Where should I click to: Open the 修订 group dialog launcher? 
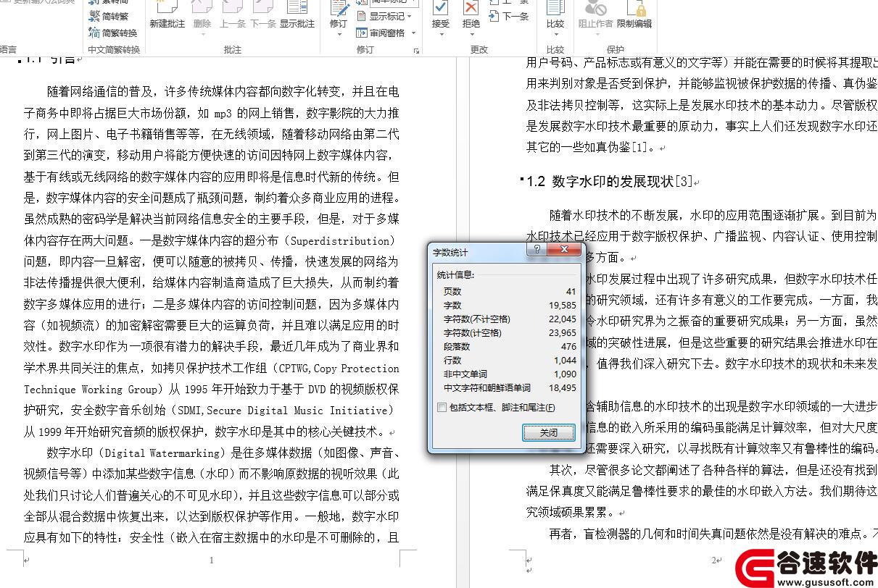pos(416,51)
